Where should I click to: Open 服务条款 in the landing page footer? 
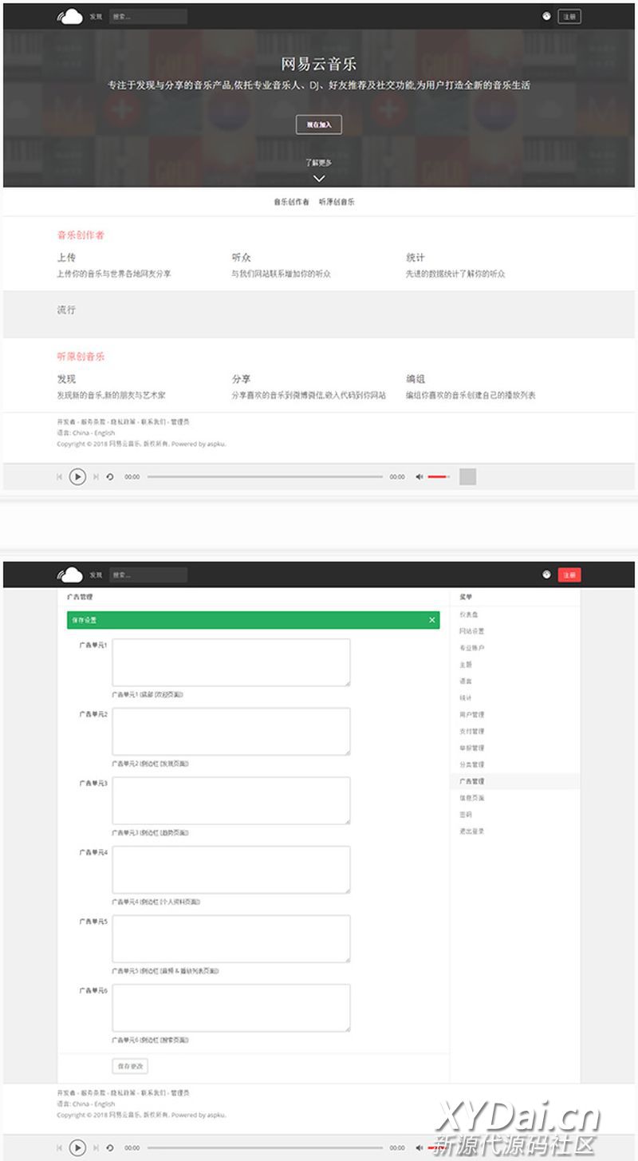[93, 421]
